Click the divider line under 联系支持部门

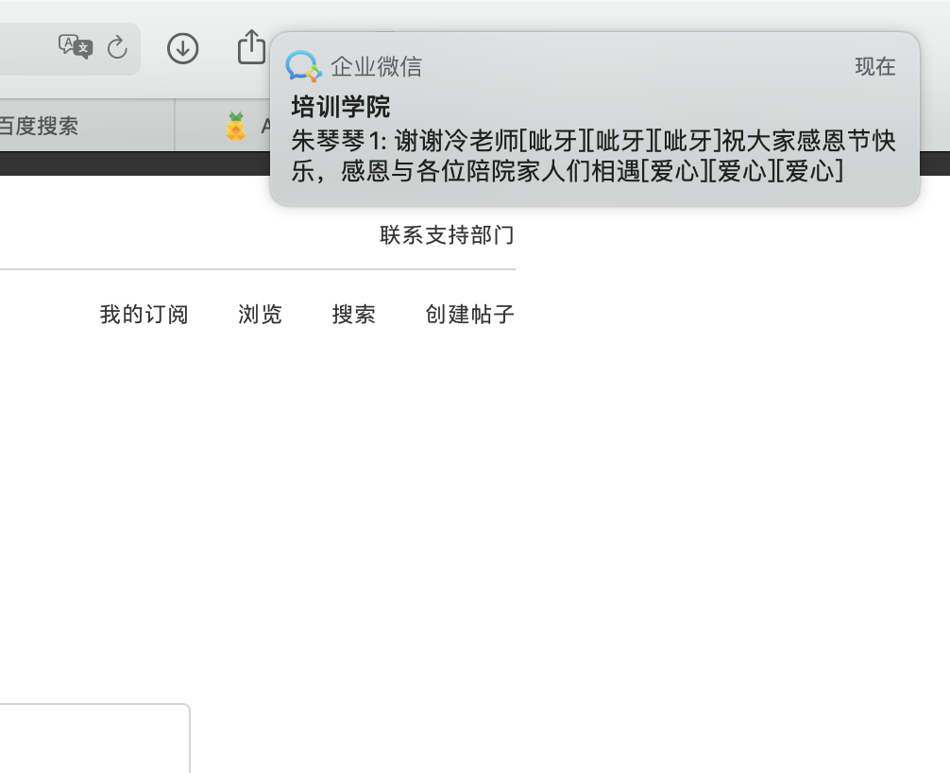[x=257, y=269]
